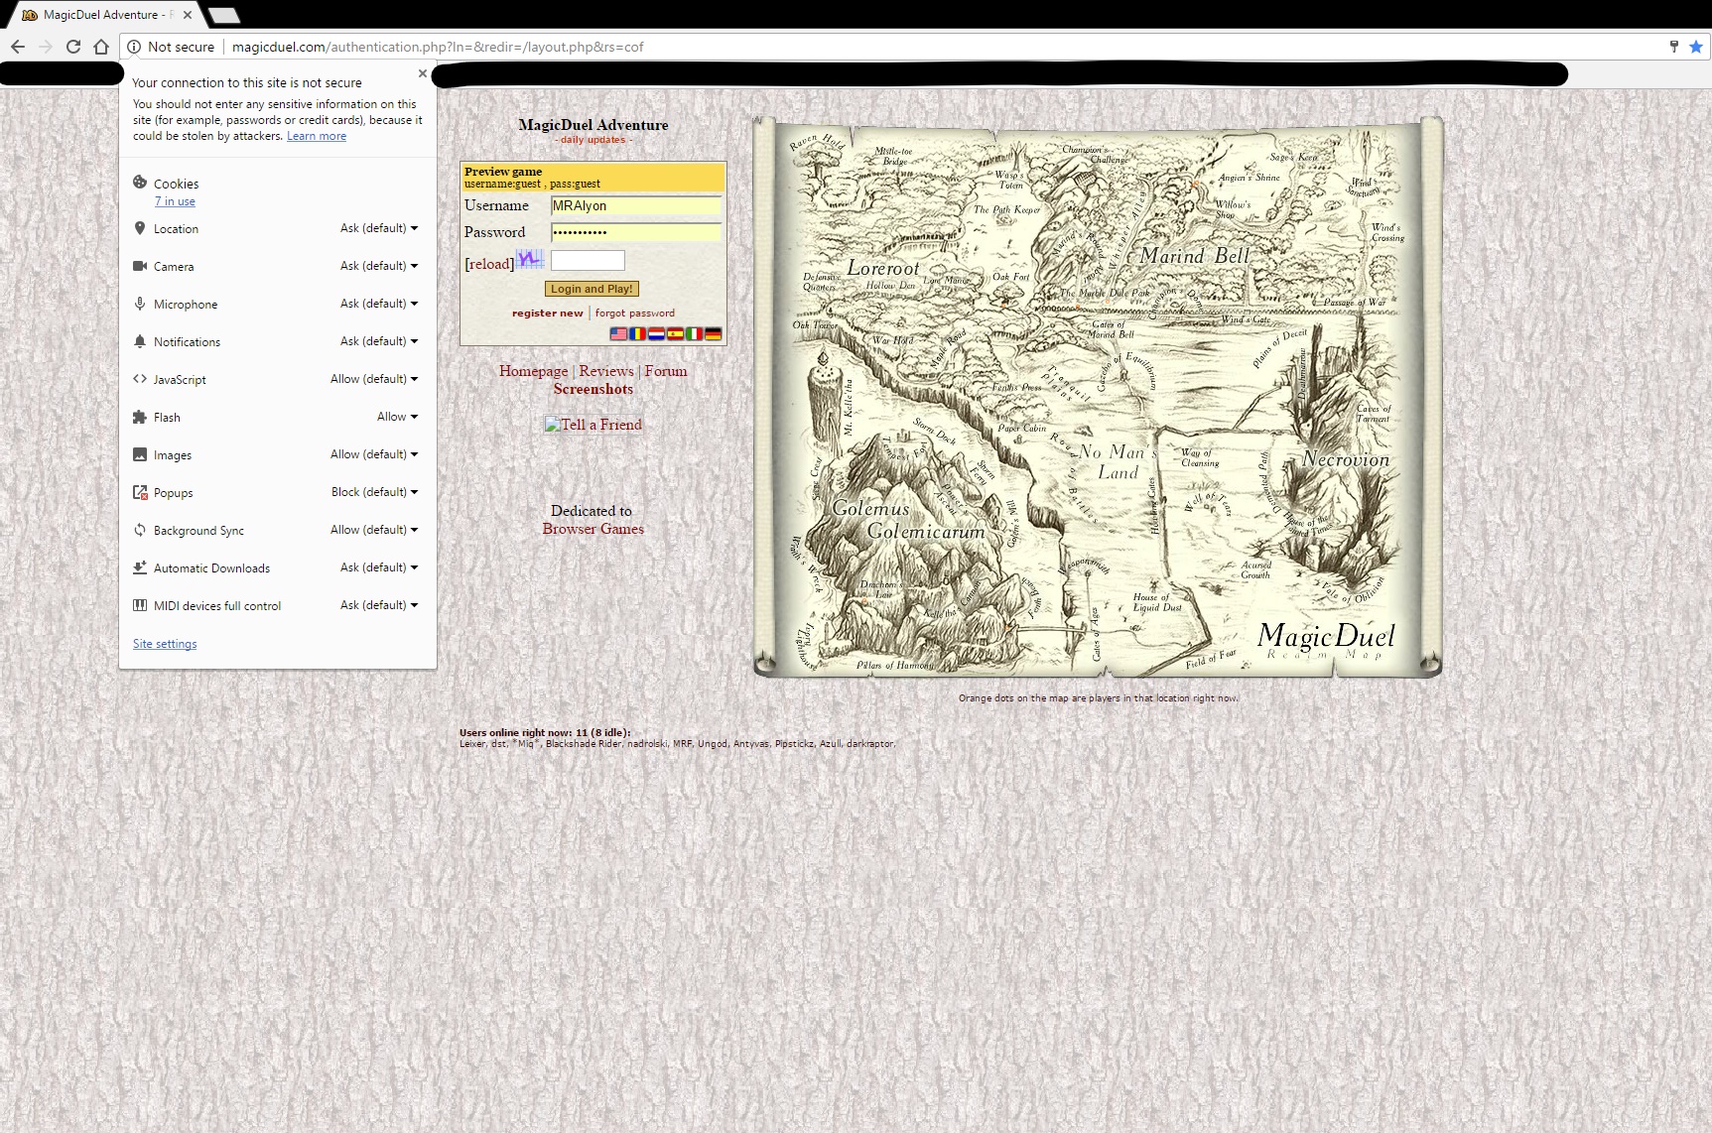
Task: Open the 7 in use cookies link
Action: pyautogui.click(x=175, y=201)
